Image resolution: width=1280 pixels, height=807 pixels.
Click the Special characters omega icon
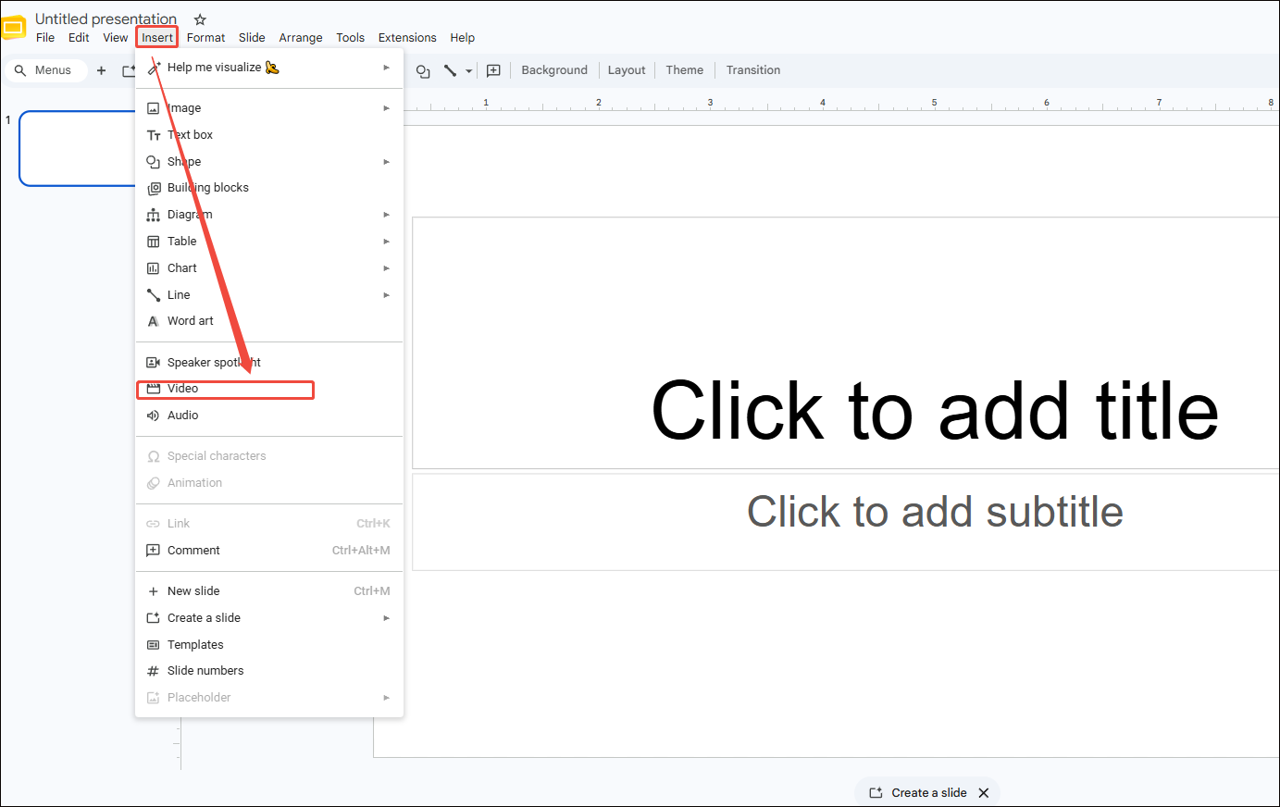tap(154, 456)
